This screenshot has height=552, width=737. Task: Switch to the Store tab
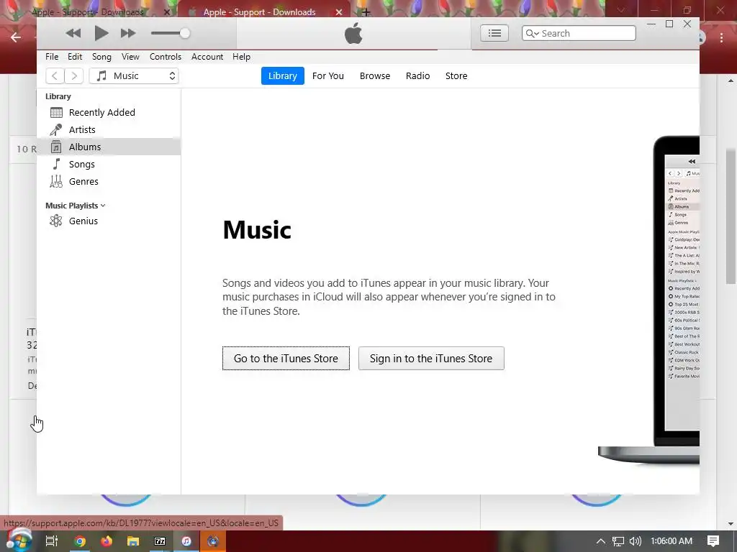coord(456,76)
